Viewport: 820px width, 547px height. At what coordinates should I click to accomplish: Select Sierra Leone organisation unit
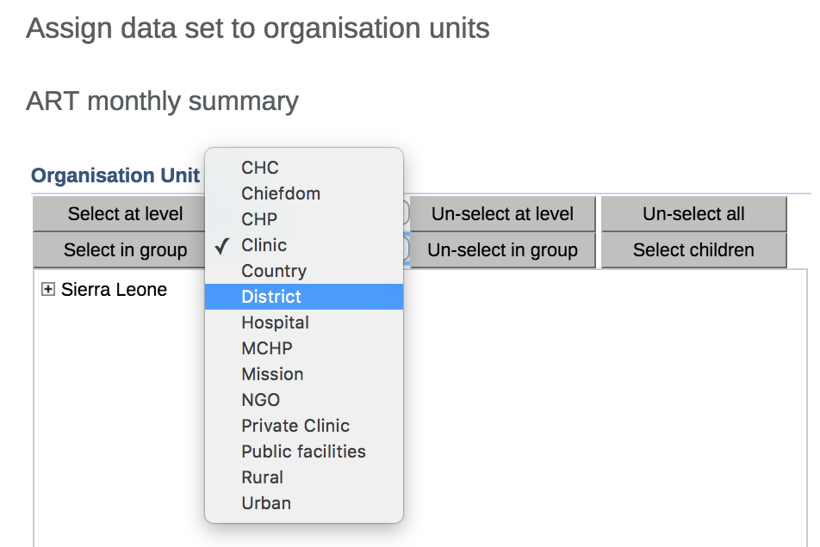(114, 290)
